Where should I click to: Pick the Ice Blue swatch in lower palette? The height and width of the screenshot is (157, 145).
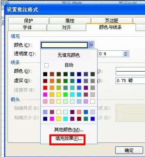click(x=93, y=112)
